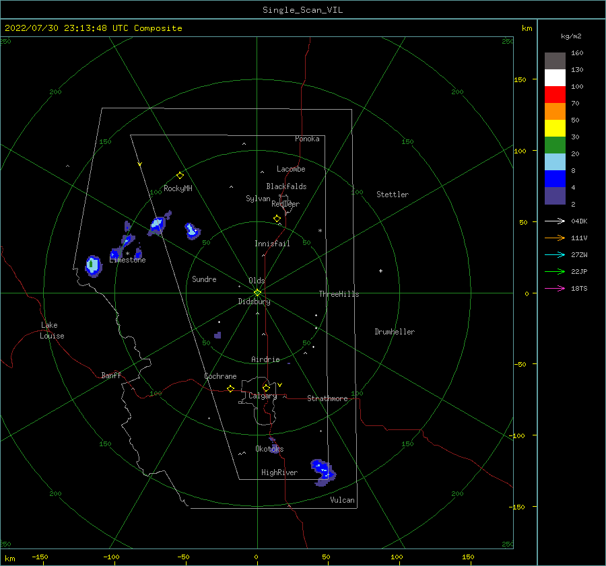The height and width of the screenshot is (566, 606).
Task: Click the orange 111V arrow in legend
Action: 555,238
